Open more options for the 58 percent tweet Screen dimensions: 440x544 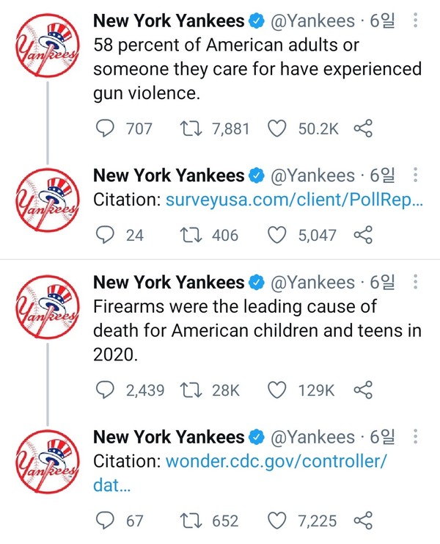click(x=416, y=23)
